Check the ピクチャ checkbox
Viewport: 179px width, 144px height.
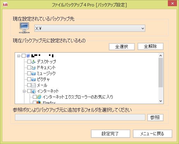click(29, 79)
